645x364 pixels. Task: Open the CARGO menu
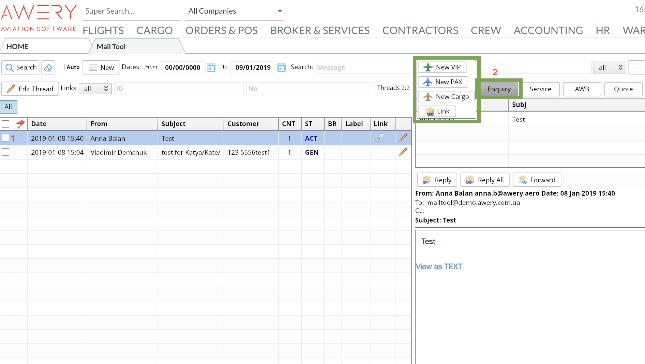pyautogui.click(x=154, y=30)
